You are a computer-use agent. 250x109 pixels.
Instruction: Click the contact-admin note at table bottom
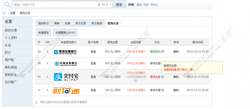tap(61, 102)
